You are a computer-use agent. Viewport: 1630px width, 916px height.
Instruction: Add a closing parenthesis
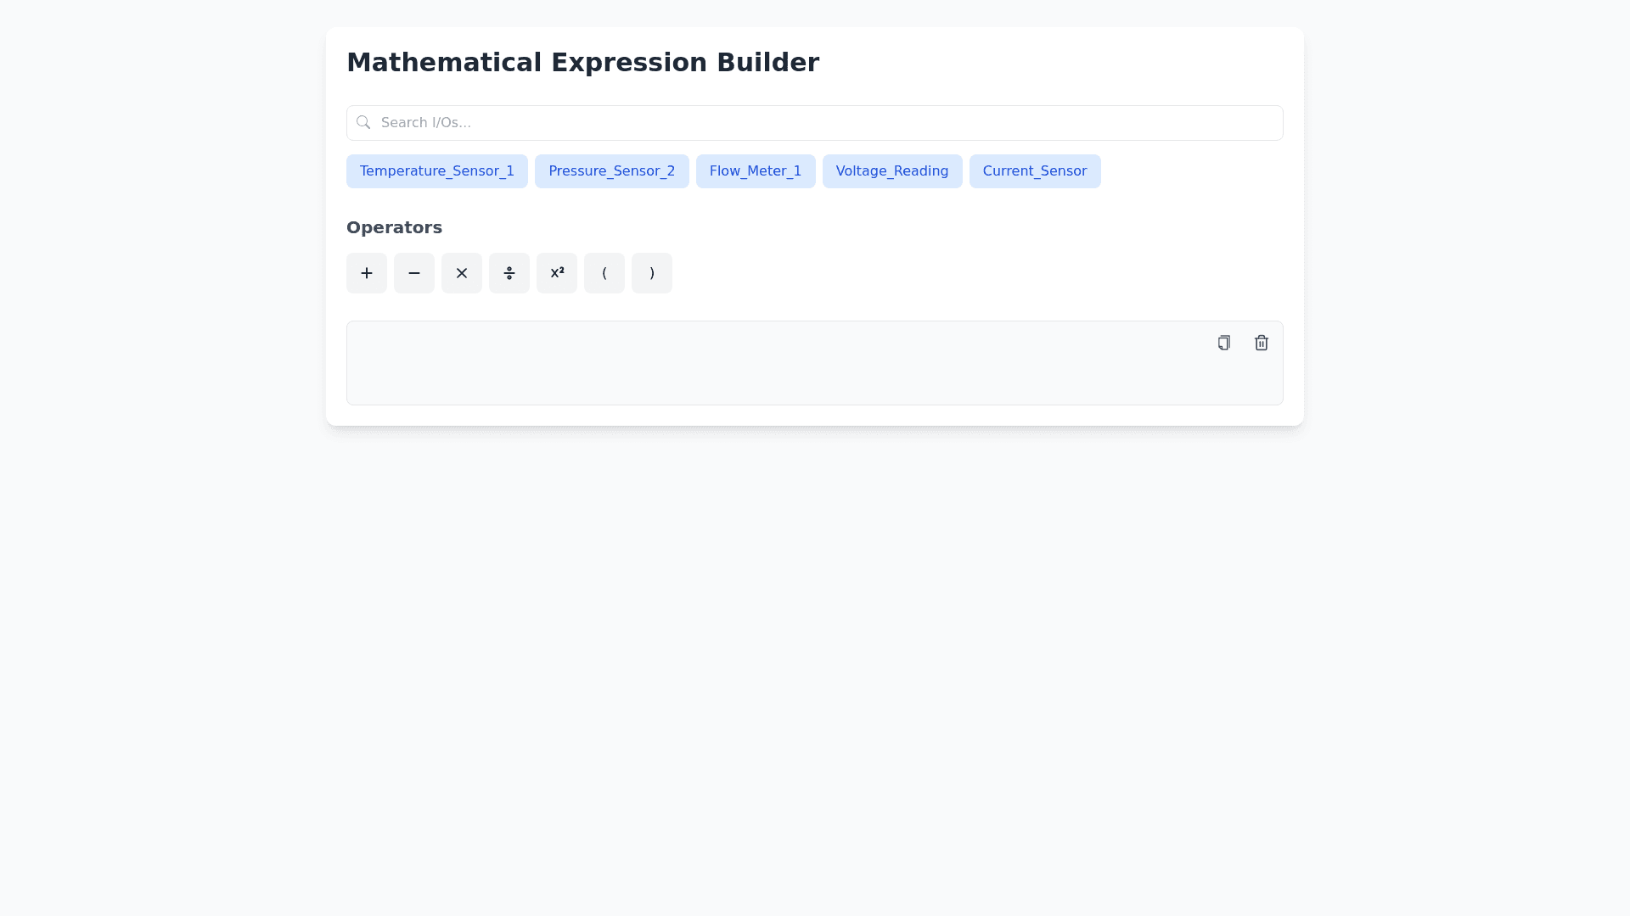[x=652, y=273]
